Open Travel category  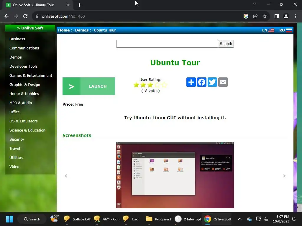click(15, 149)
